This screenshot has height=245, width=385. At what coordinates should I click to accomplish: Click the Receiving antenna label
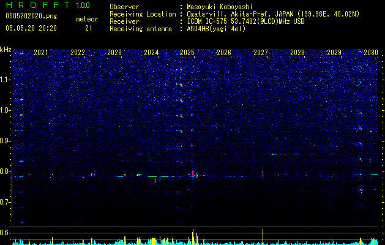[x=141, y=29]
